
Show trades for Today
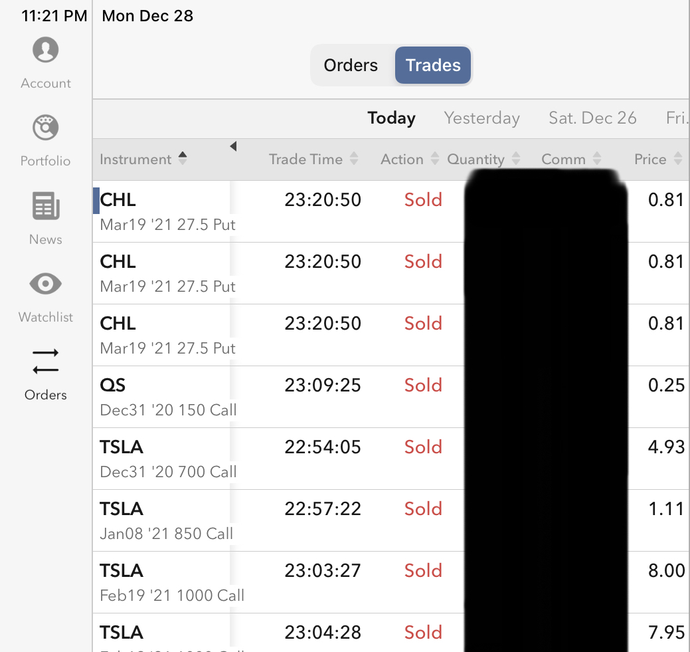pyautogui.click(x=391, y=118)
